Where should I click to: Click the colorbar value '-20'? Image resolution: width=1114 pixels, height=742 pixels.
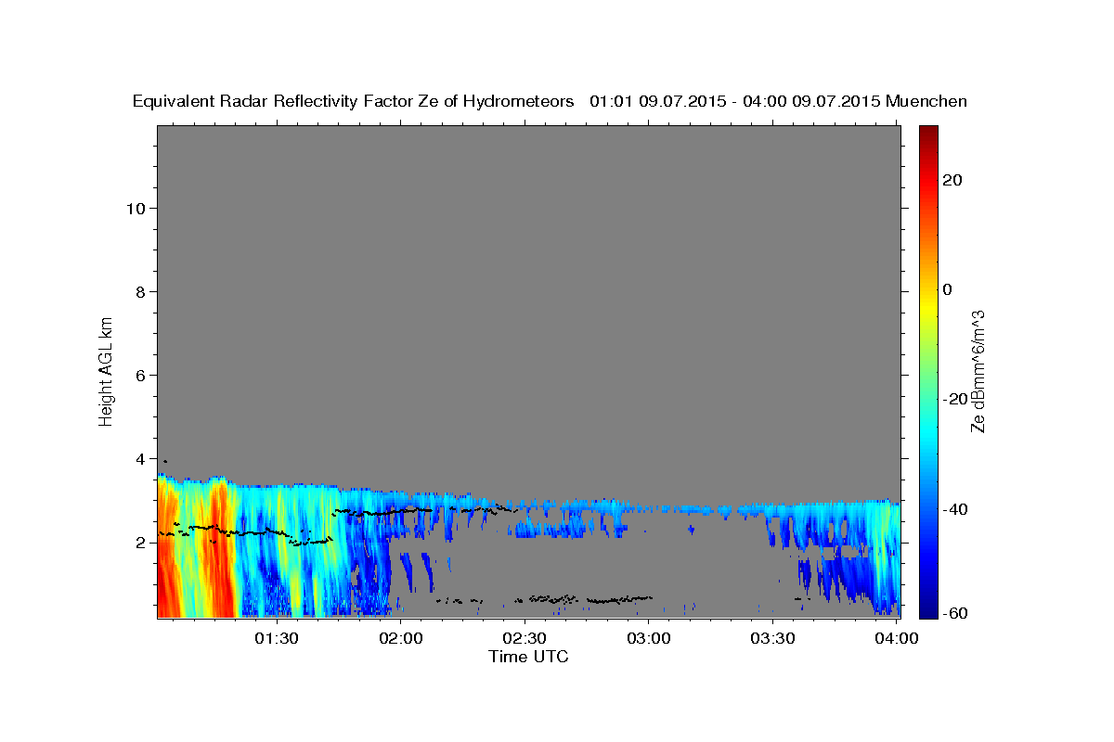pos(956,399)
